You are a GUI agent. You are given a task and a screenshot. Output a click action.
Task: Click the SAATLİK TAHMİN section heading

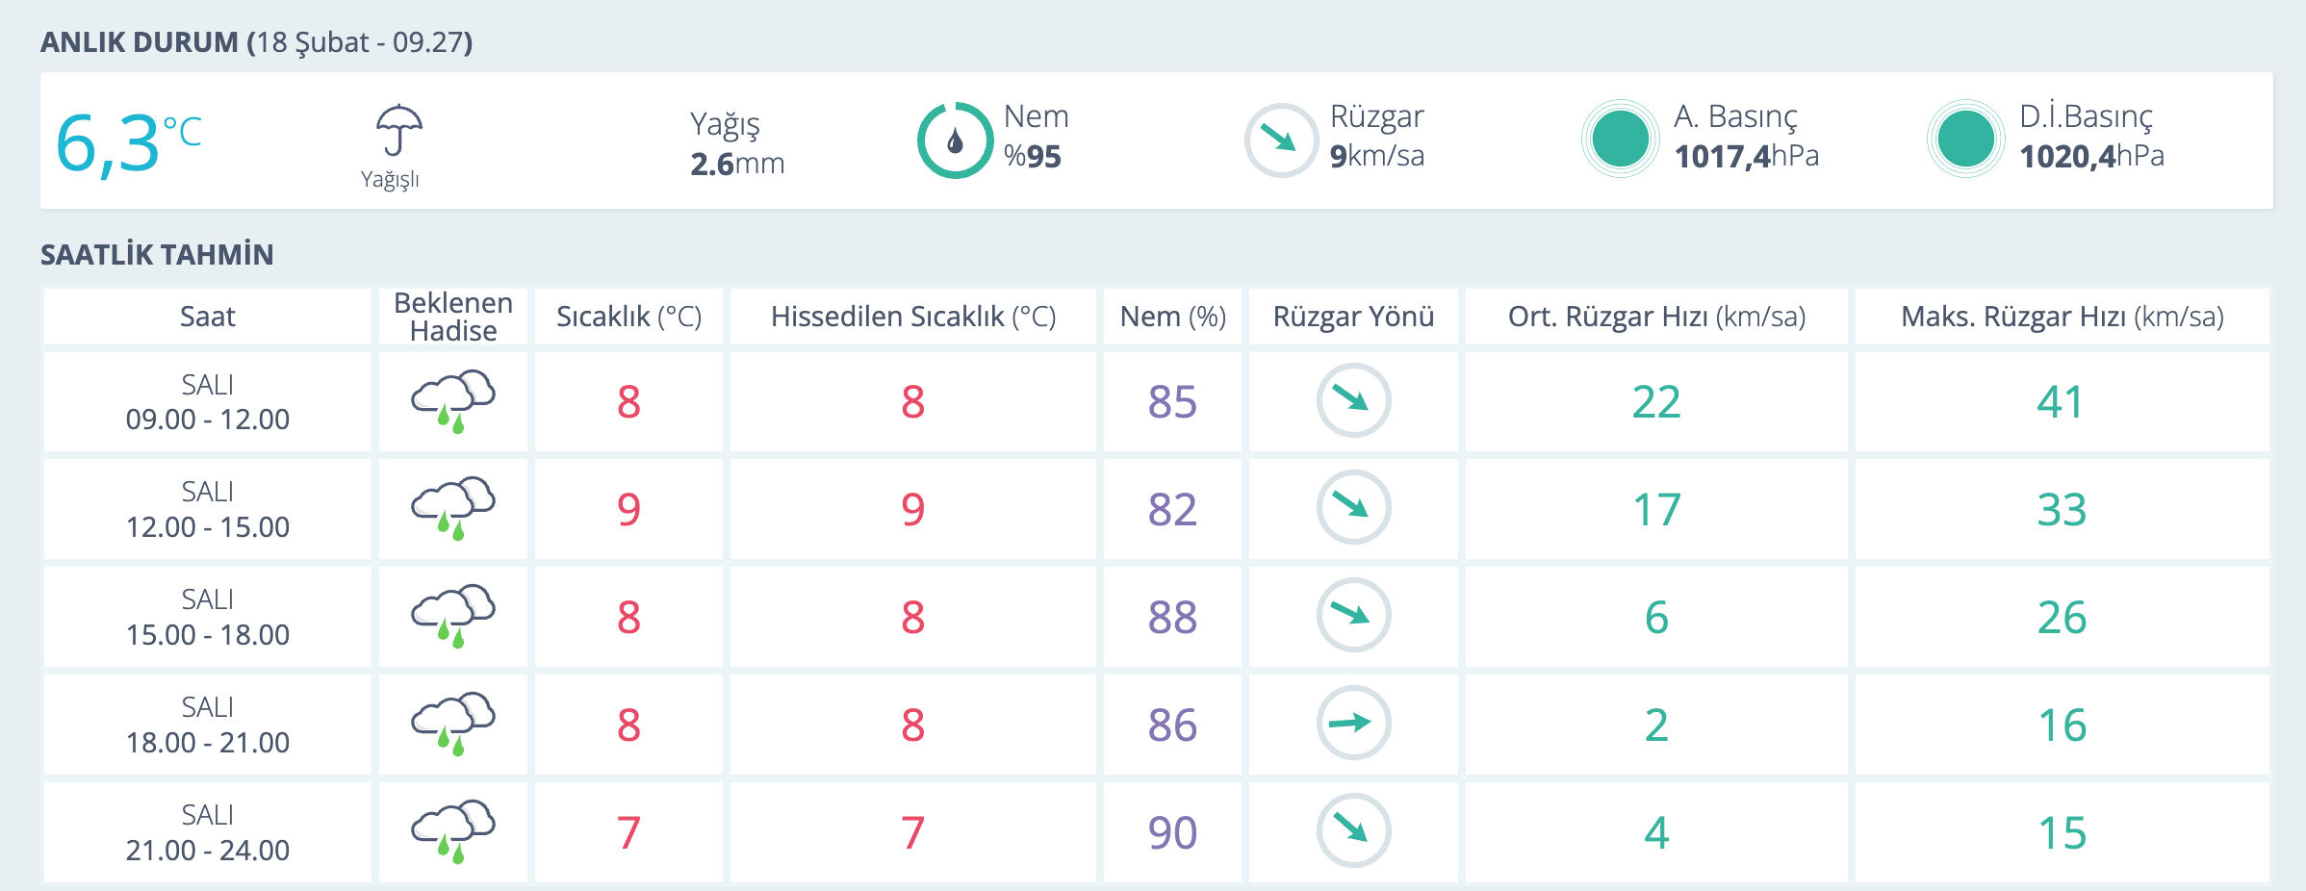[157, 255]
